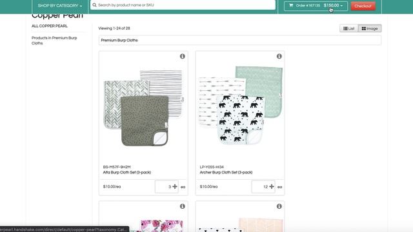The image size is (413, 232).
Task: Increase Archer Burp Cloth quantity with plus
Action: (x=272, y=186)
